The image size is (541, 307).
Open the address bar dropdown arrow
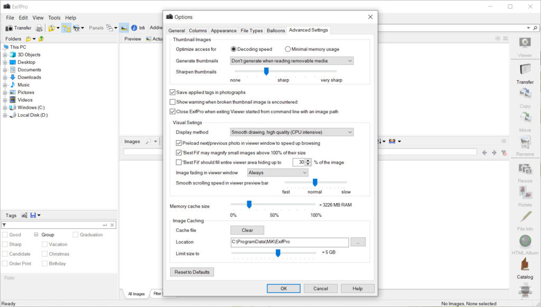point(528,28)
